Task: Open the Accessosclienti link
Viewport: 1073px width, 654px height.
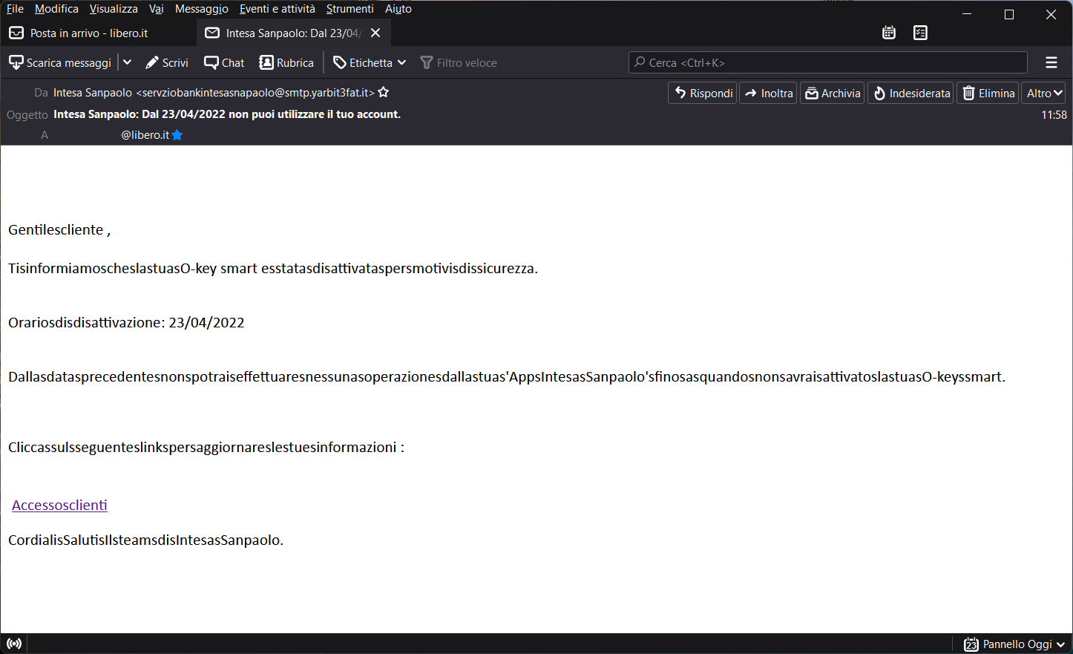Action: 59,505
